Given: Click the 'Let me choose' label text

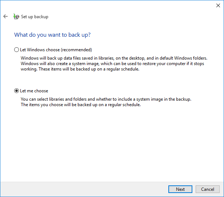Looking at the screenshot, I should [34, 91].
